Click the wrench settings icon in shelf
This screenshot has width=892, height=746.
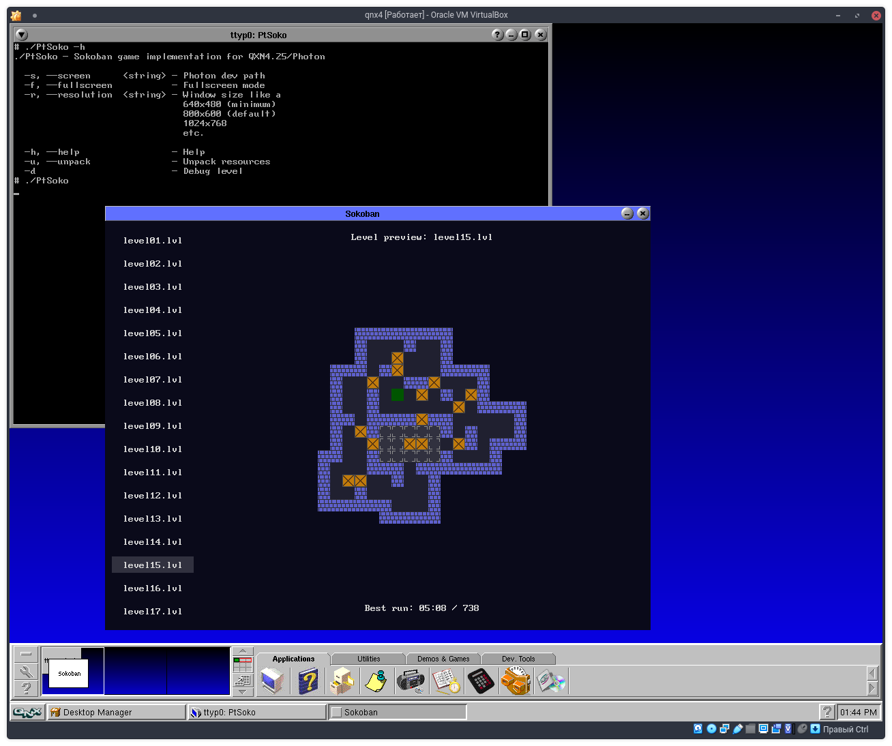(x=26, y=672)
